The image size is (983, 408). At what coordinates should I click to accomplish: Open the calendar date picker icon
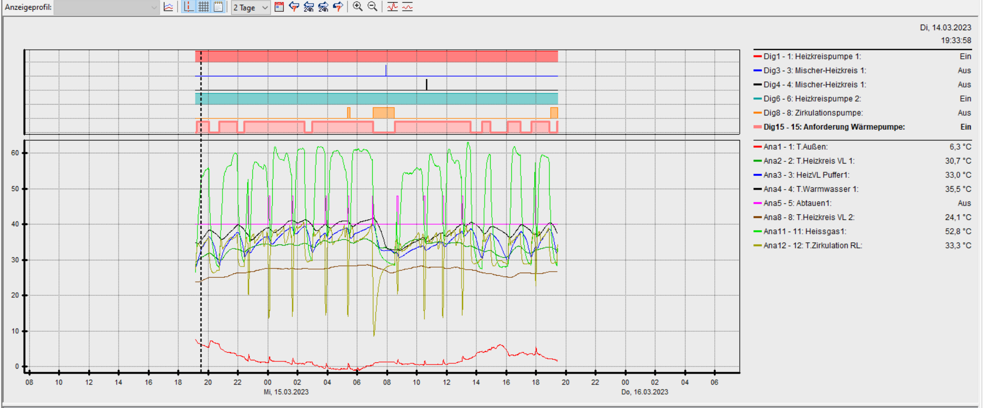[279, 7]
